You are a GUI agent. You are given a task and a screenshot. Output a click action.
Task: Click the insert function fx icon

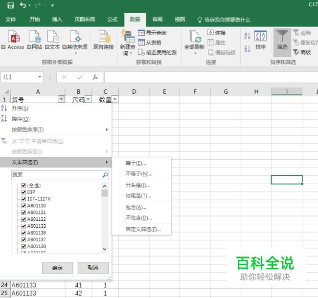pos(95,77)
